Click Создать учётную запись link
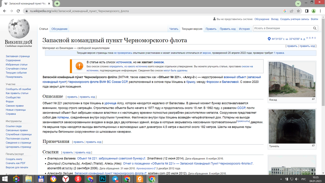Image resolution: width=325 pixels, height=183 pixels. 295,19
